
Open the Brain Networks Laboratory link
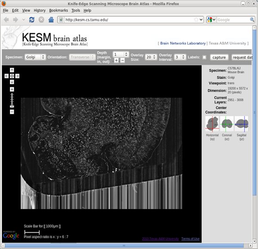183,43
